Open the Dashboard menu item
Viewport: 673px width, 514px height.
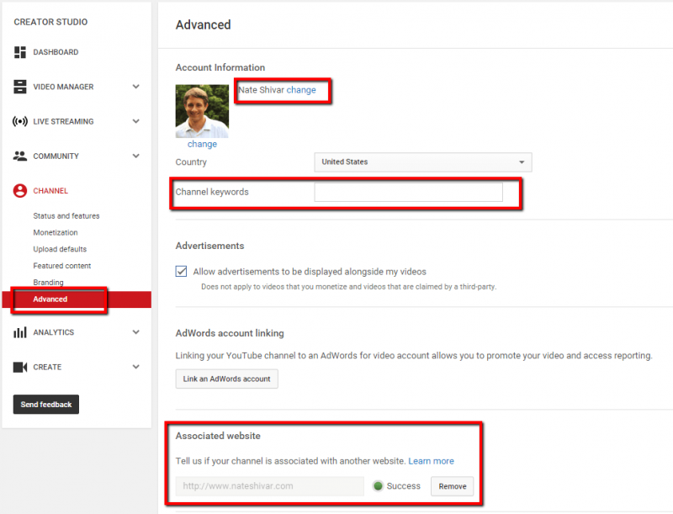tap(56, 52)
